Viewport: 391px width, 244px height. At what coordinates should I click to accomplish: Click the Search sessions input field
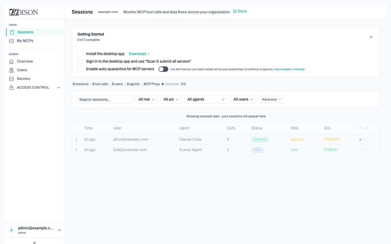tap(104, 99)
